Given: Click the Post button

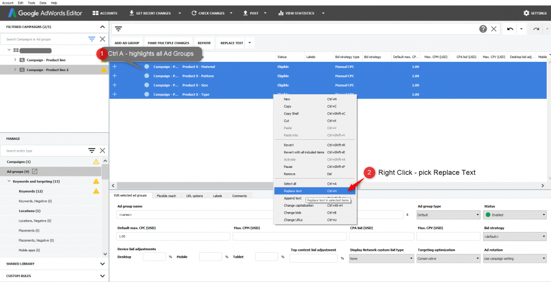Looking at the screenshot, I should [251, 13].
